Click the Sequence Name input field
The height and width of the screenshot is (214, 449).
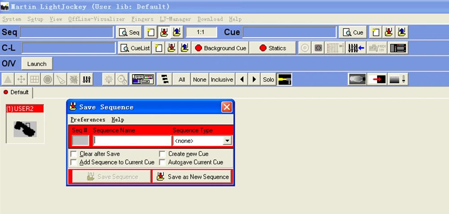(132, 141)
